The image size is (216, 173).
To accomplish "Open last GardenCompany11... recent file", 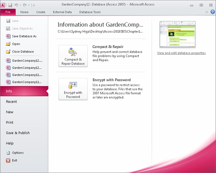I will tap(27, 82).
